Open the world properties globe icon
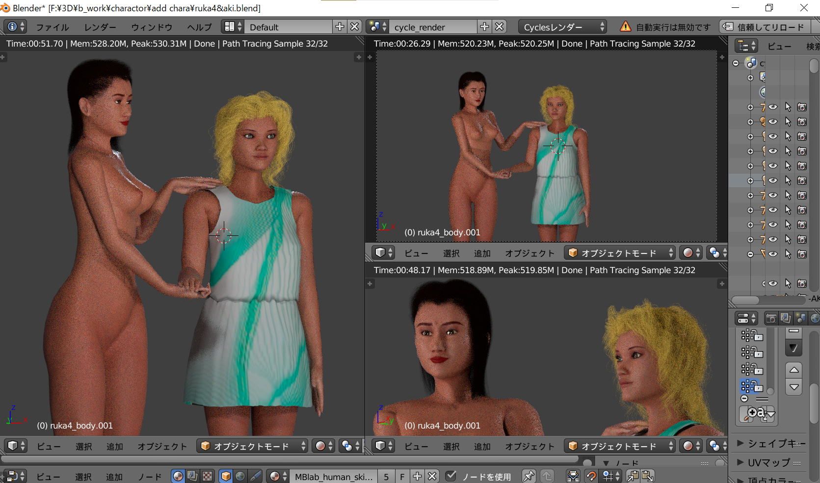 (x=814, y=318)
